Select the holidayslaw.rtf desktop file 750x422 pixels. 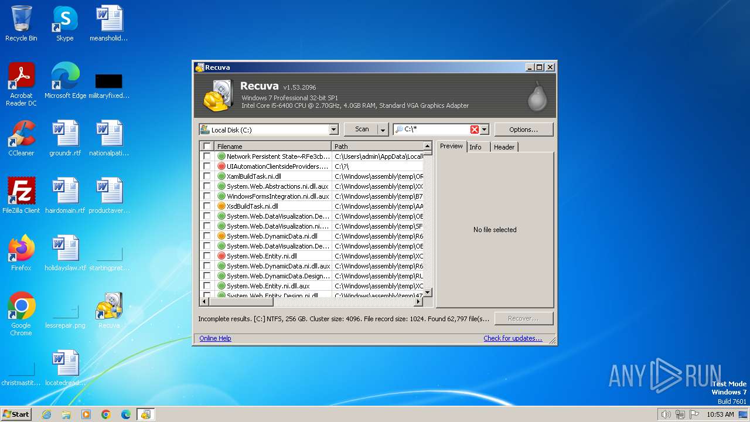[65, 253]
